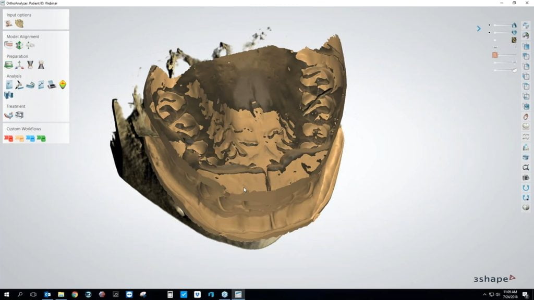534x300 pixels.
Task: Select the tooth icon in Preparation
Action: coord(41,65)
